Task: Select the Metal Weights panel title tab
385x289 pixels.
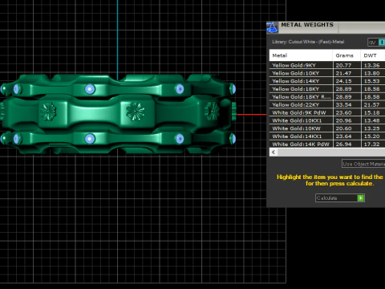Action: pos(307,25)
